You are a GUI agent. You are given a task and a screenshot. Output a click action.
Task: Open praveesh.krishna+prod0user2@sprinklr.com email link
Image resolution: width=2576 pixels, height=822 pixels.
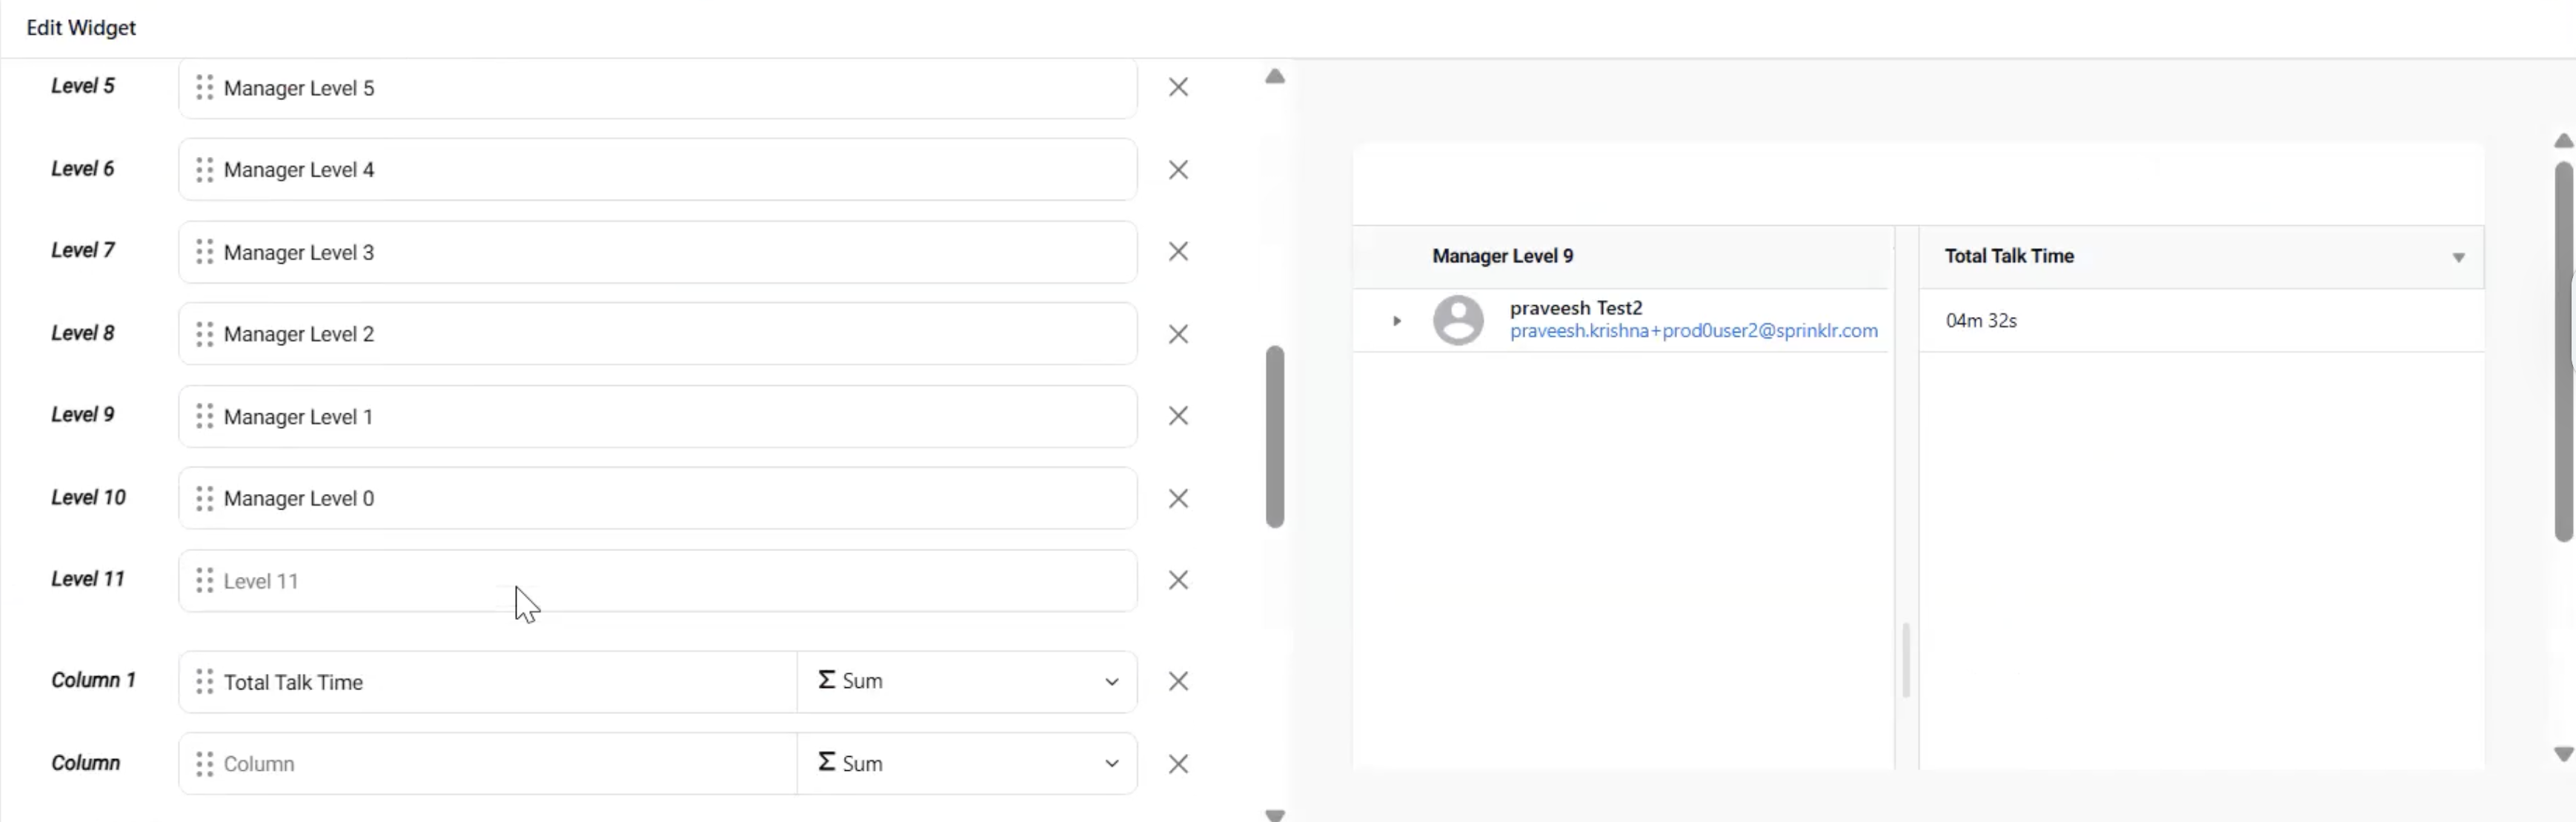[x=1693, y=332]
